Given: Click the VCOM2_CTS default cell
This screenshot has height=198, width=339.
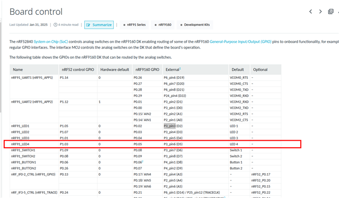Looking at the screenshot, I should point(239,120).
